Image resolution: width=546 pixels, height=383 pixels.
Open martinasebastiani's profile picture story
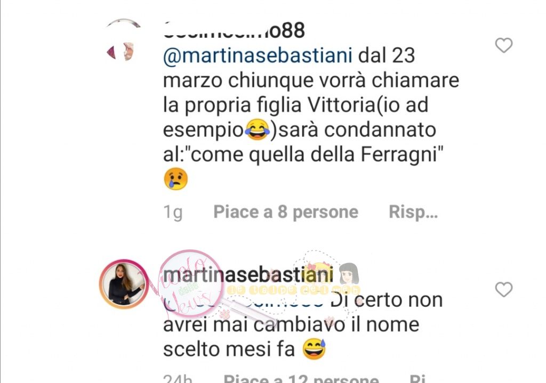point(124,284)
